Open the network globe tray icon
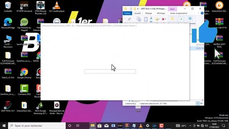 click(202, 126)
